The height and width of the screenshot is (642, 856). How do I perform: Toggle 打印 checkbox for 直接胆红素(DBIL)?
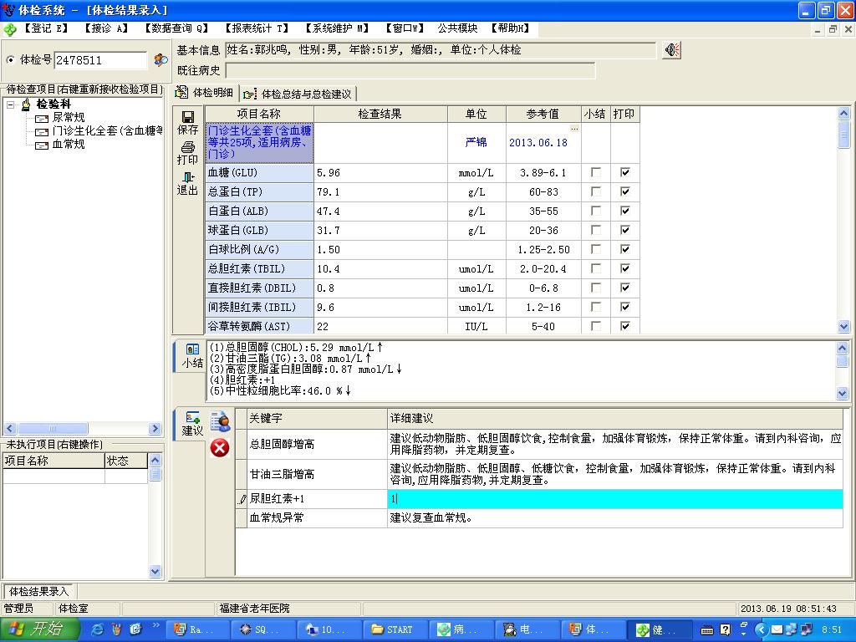pyautogui.click(x=625, y=288)
